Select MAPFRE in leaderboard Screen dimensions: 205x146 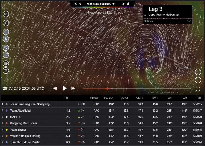tap(102, 117)
